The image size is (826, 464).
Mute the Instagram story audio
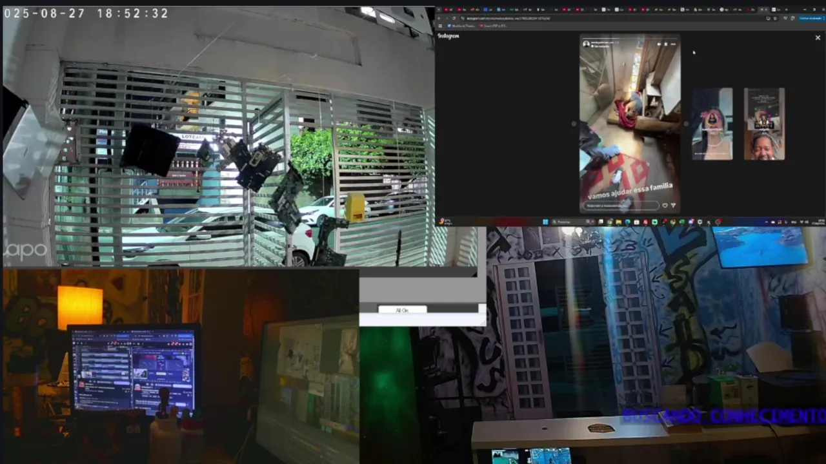tap(659, 44)
